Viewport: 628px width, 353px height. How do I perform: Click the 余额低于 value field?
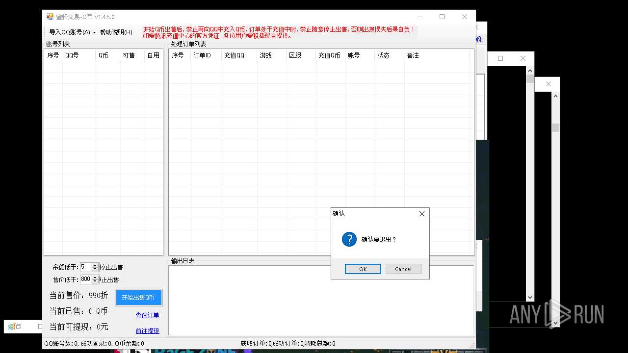pos(86,267)
